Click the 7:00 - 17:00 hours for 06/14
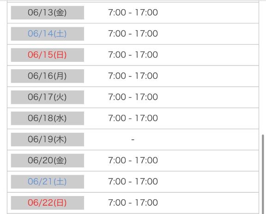The image size is (266, 214). pos(133,34)
